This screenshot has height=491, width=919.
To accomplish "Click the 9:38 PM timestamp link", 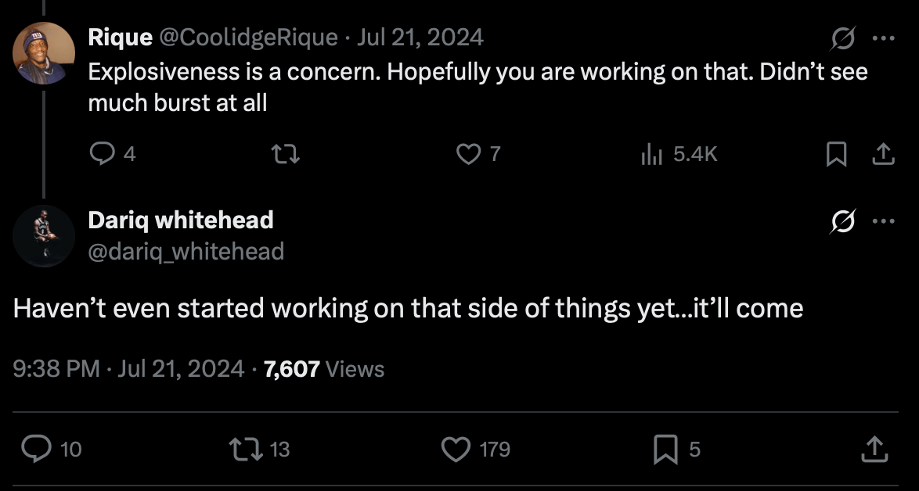I will tap(56, 368).
